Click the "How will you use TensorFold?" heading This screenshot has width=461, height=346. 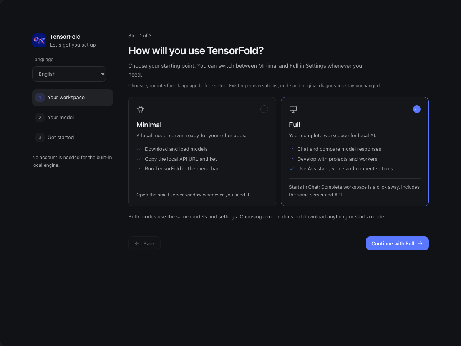click(x=196, y=51)
